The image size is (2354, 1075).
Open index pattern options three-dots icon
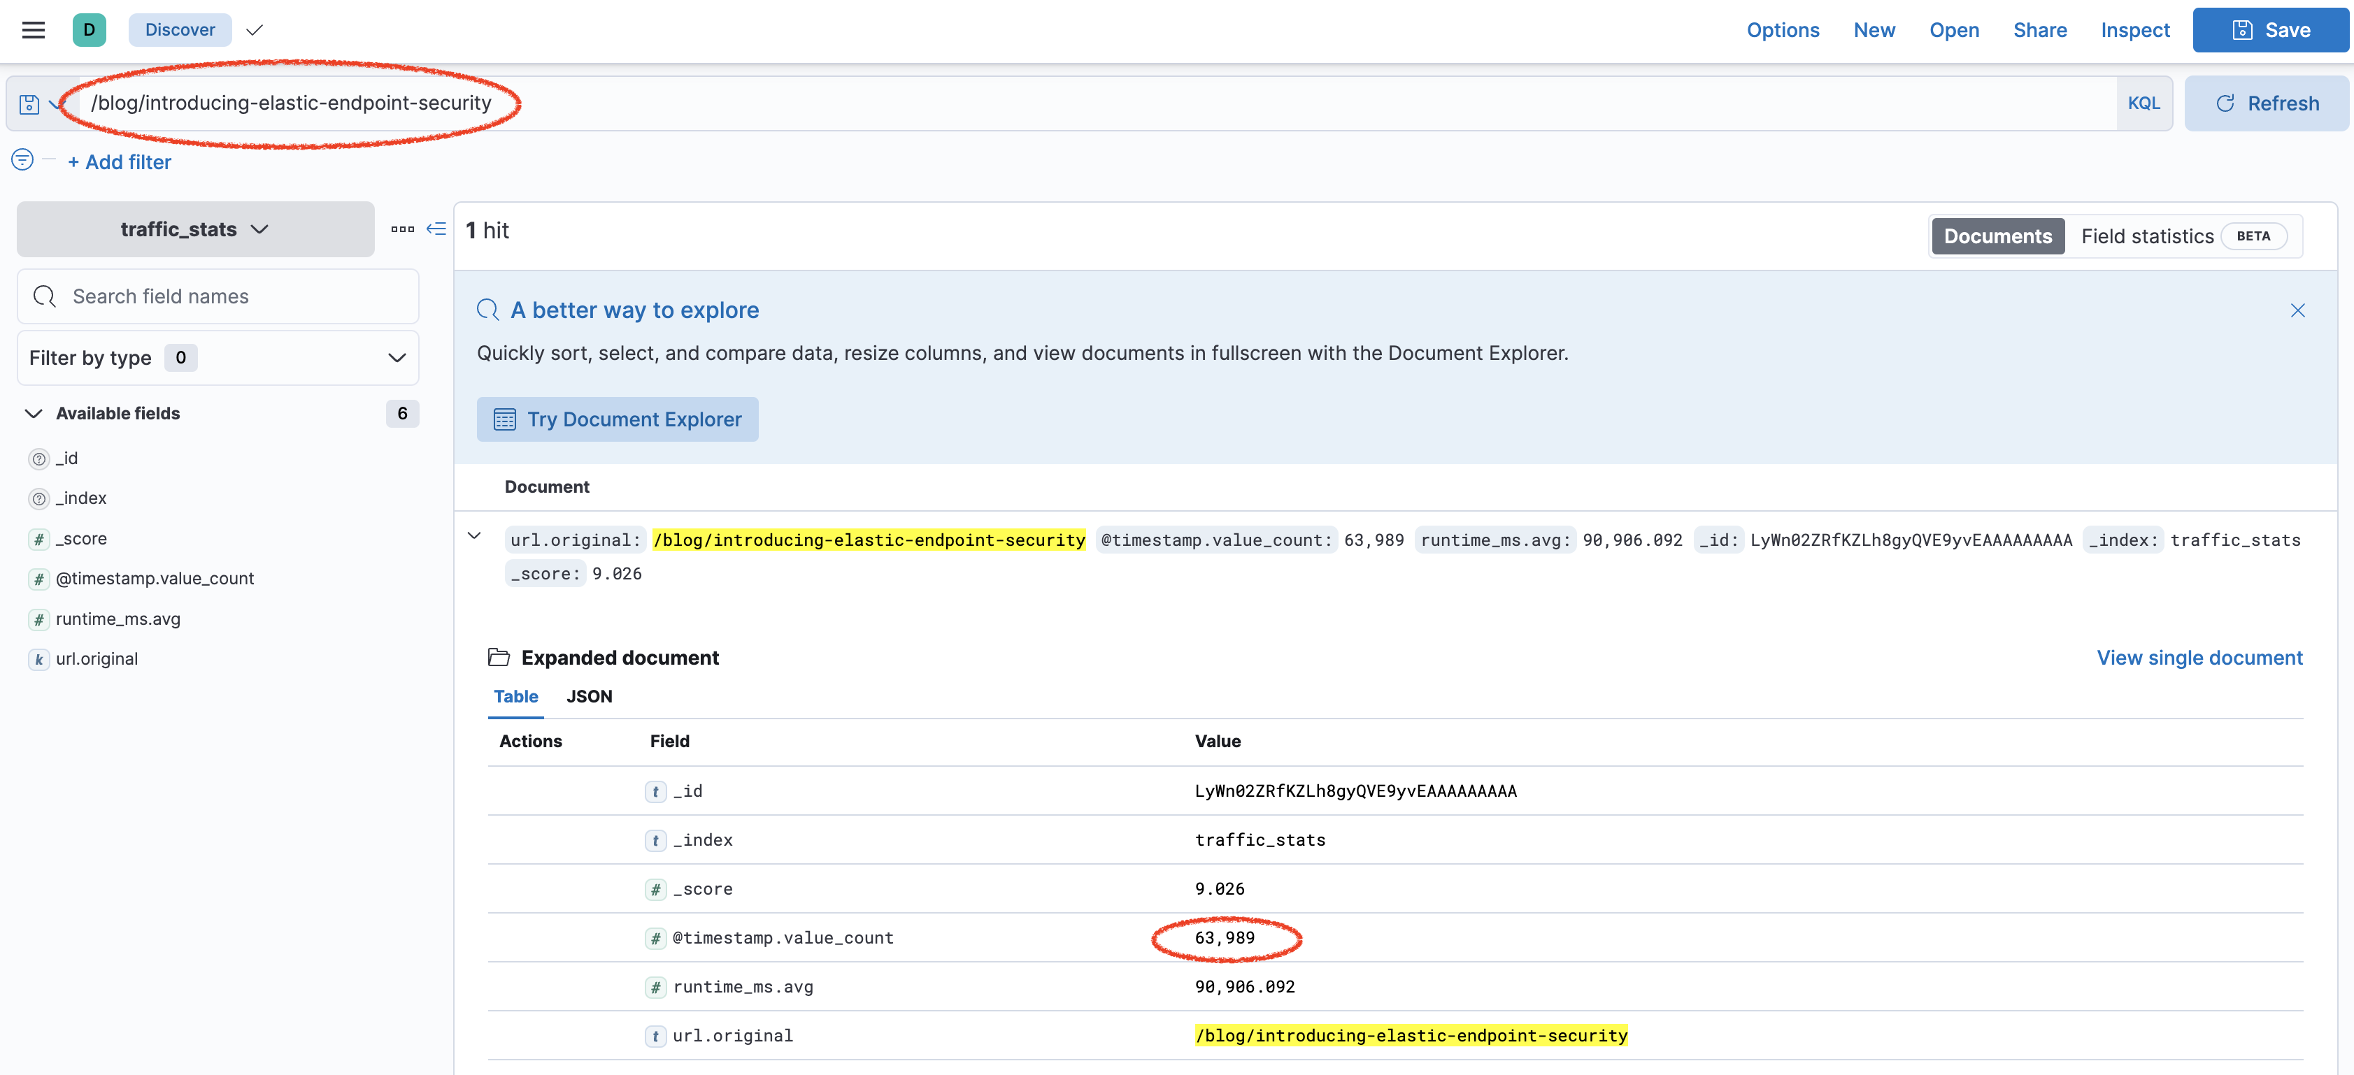pos(403,229)
